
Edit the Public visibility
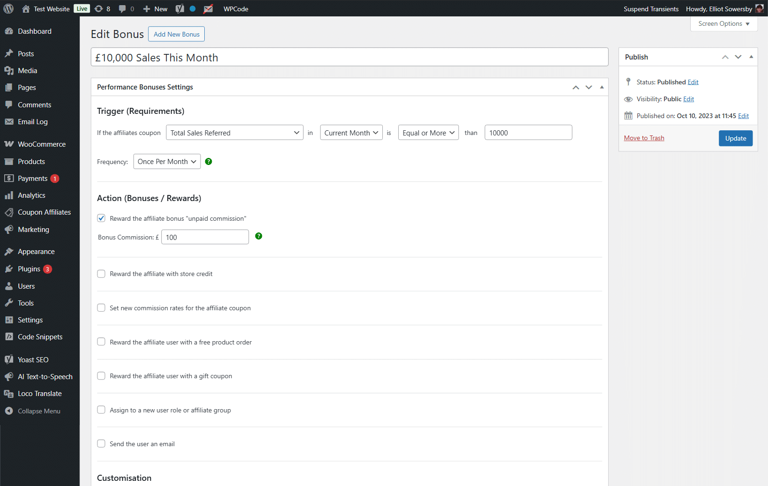coord(688,99)
